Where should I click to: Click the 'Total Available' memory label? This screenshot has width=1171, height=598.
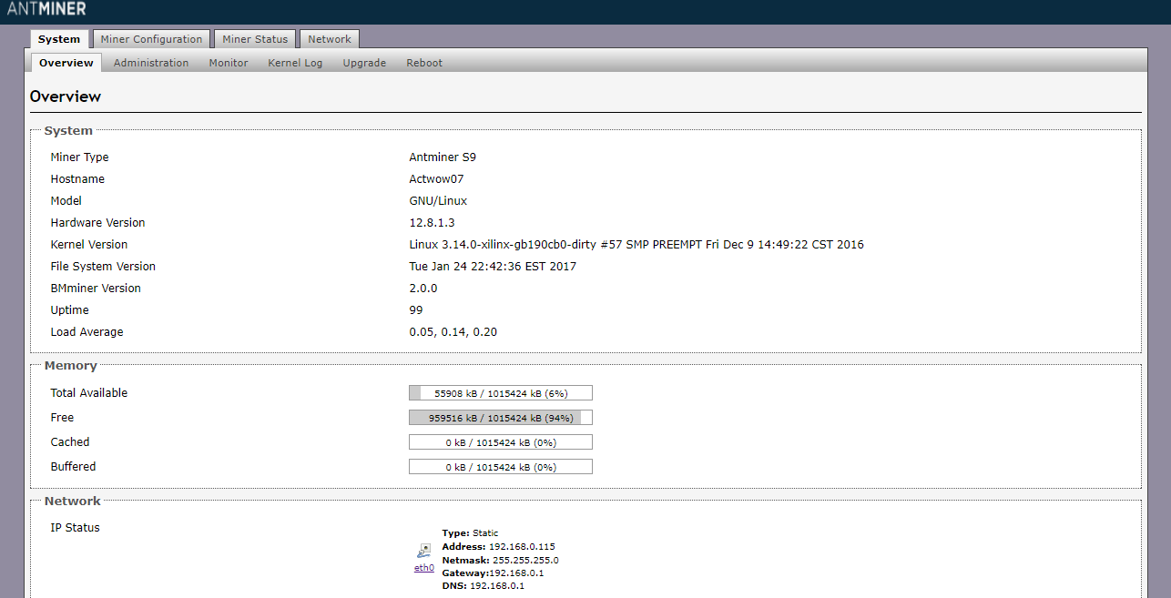click(x=89, y=393)
